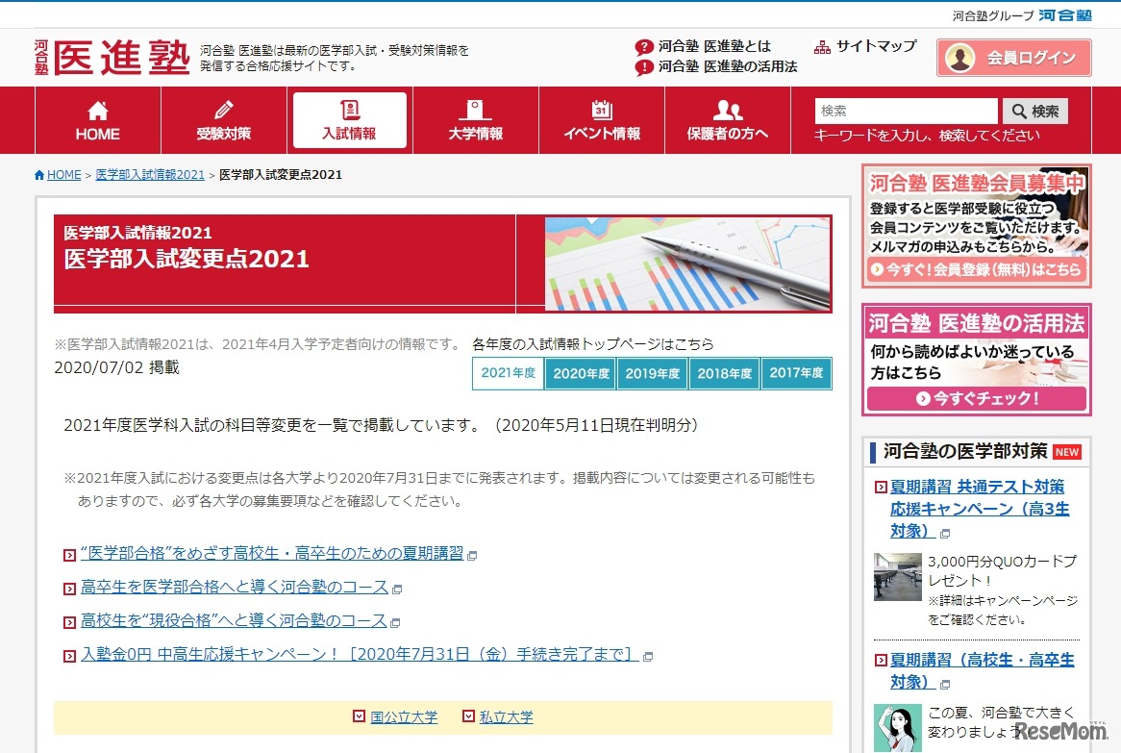Switch to the 2020年度 year tab

click(x=581, y=373)
